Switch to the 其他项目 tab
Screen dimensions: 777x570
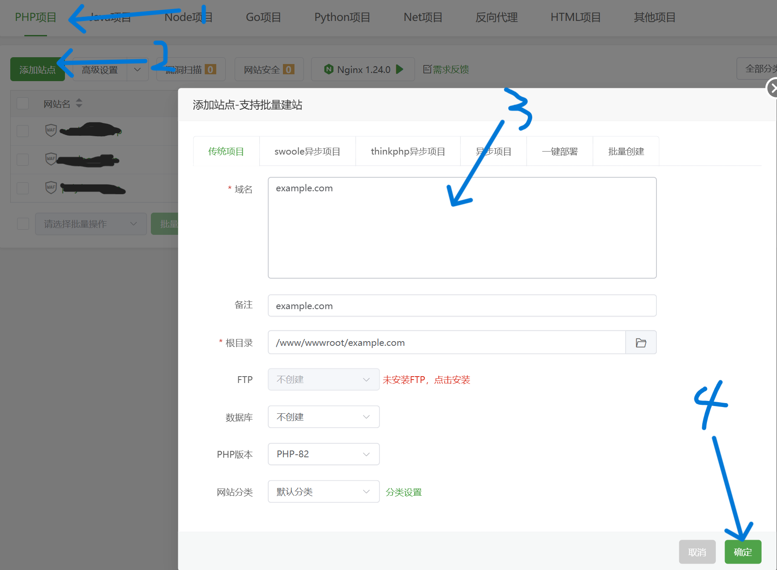654,18
